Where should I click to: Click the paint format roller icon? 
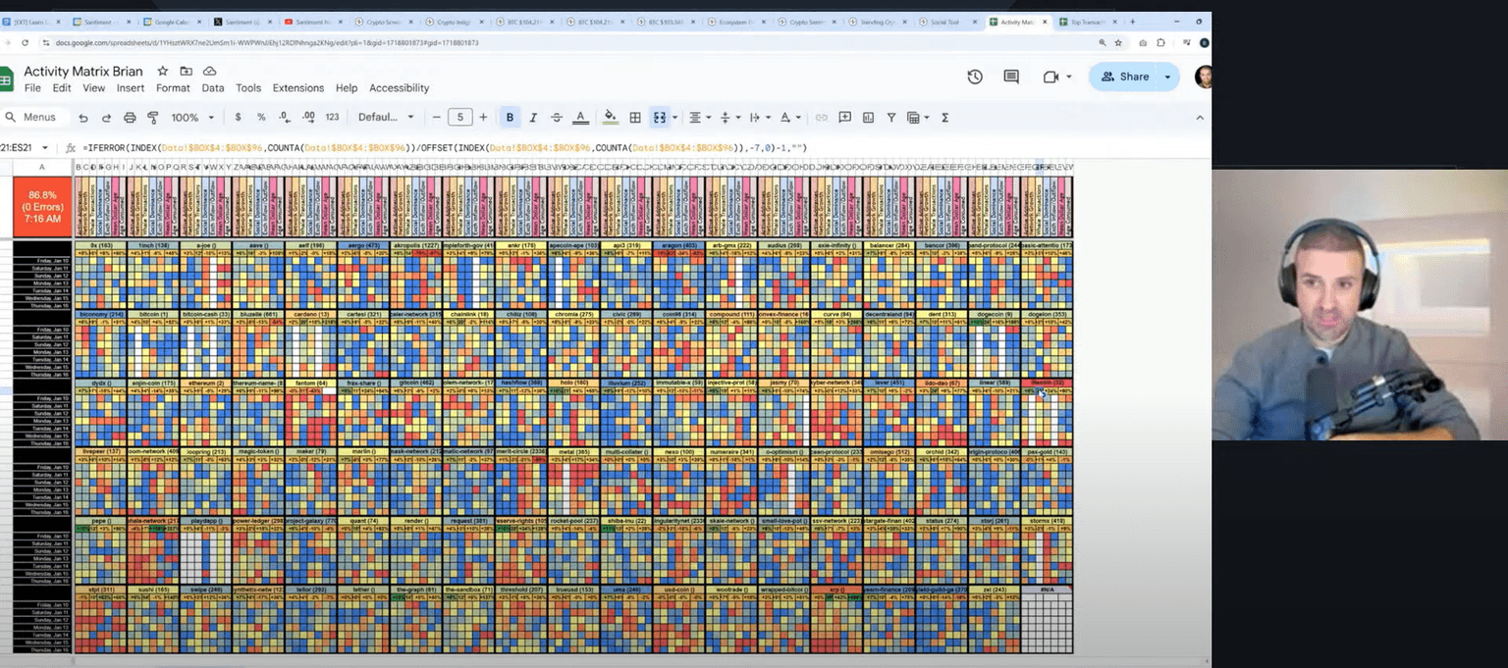pyautogui.click(x=153, y=118)
